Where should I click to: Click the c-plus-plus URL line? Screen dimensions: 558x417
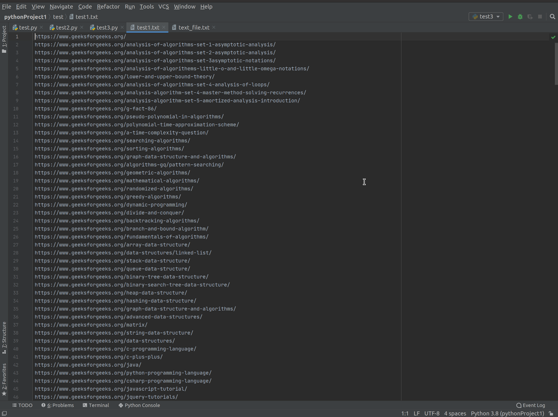99,357
